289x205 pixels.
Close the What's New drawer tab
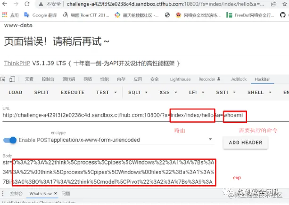[x=55, y=193]
